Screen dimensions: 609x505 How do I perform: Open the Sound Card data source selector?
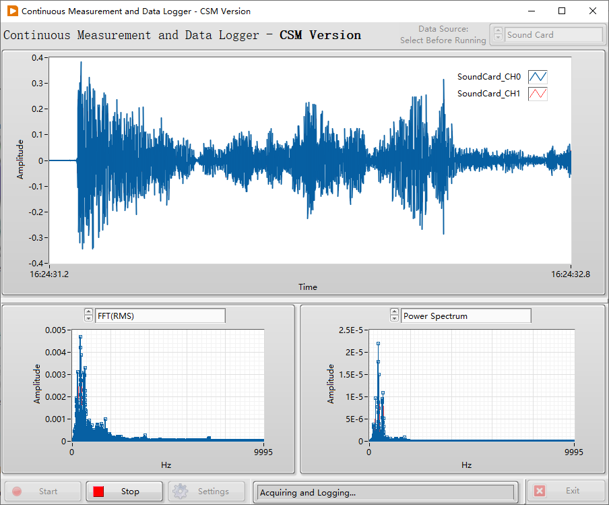[554, 34]
